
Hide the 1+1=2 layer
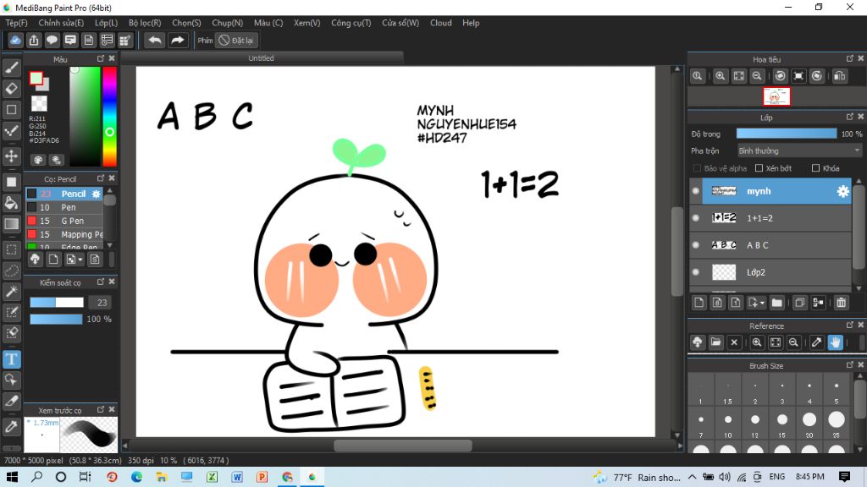click(x=696, y=218)
